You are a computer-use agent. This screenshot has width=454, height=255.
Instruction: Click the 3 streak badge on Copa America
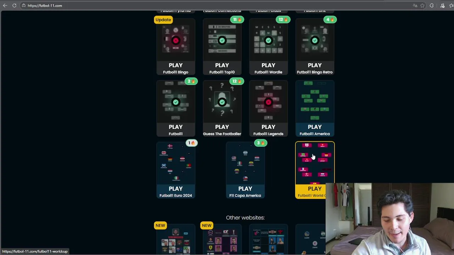coord(261,143)
